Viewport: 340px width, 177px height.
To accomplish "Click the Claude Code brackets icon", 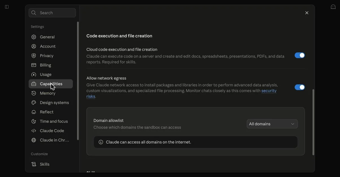I will pos(34,131).
